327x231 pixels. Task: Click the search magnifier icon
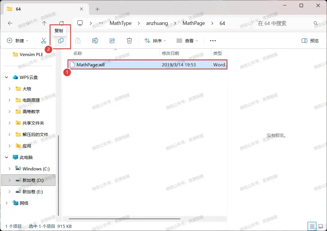tap(316, 23)
